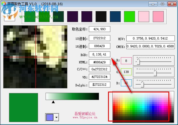Click the coordinates field 424, 993
This screenshot has height=125, width=178.
[100, 29]
